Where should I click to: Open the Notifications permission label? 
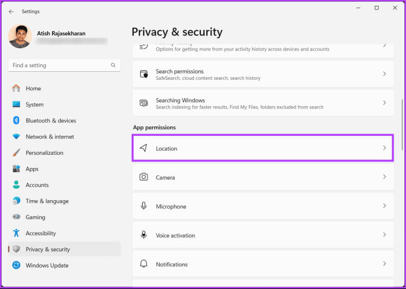pyautogui.click(x=172, y=264)
